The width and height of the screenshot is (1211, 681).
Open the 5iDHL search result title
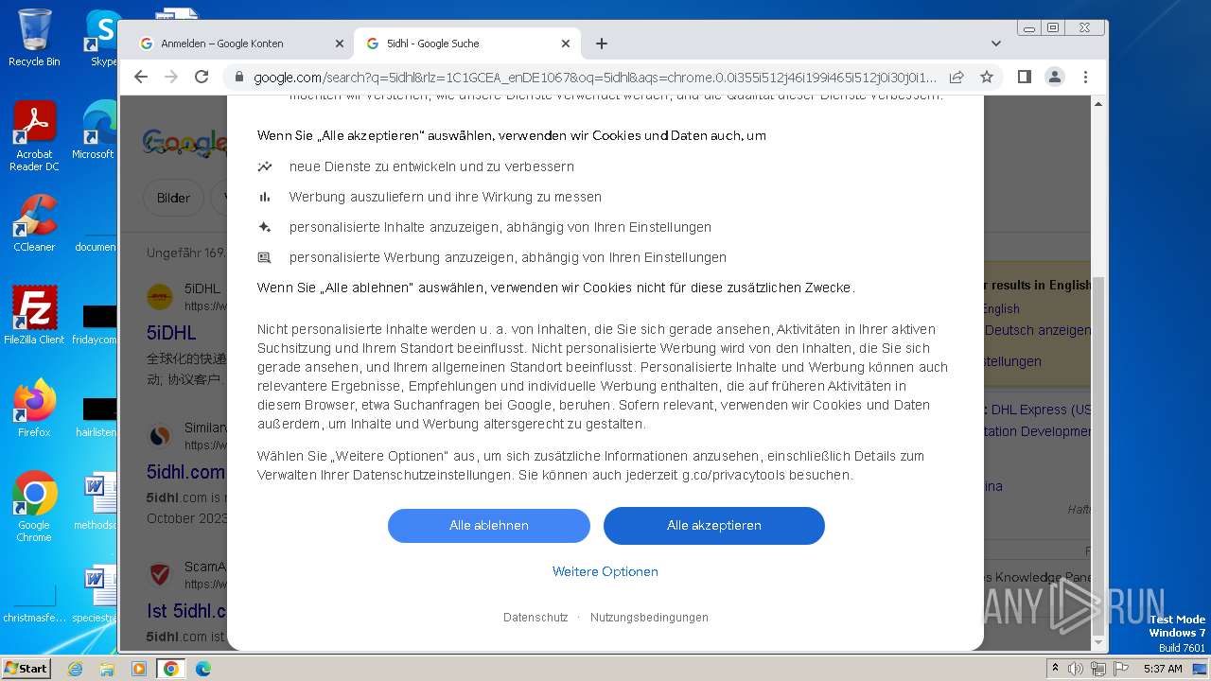coord(171,333)
